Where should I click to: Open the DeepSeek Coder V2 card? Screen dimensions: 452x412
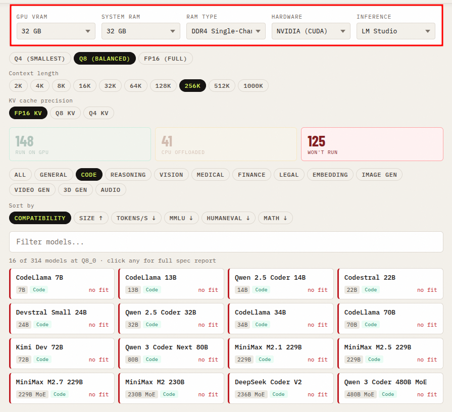(281, 388)
